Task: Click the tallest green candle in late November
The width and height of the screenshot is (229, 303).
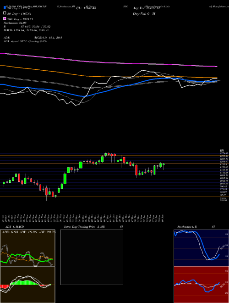Action: [x=65, y=179]
